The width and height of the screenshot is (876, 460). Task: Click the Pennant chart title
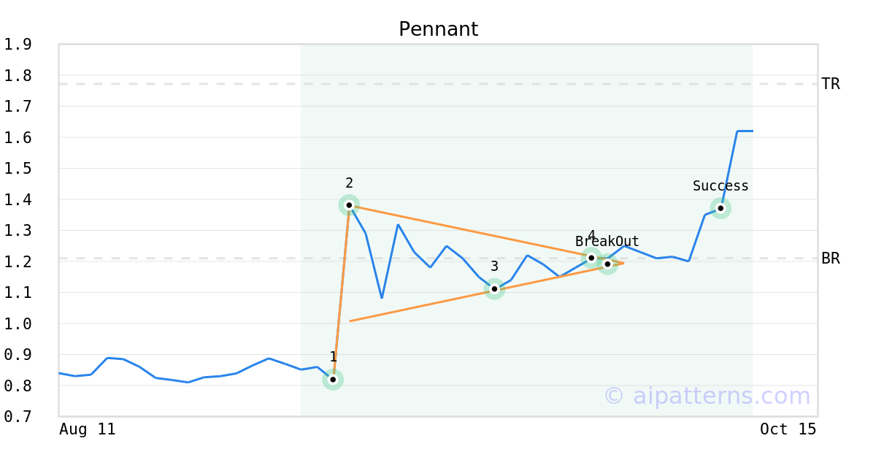pyautogui.click(x=438, y=29)
